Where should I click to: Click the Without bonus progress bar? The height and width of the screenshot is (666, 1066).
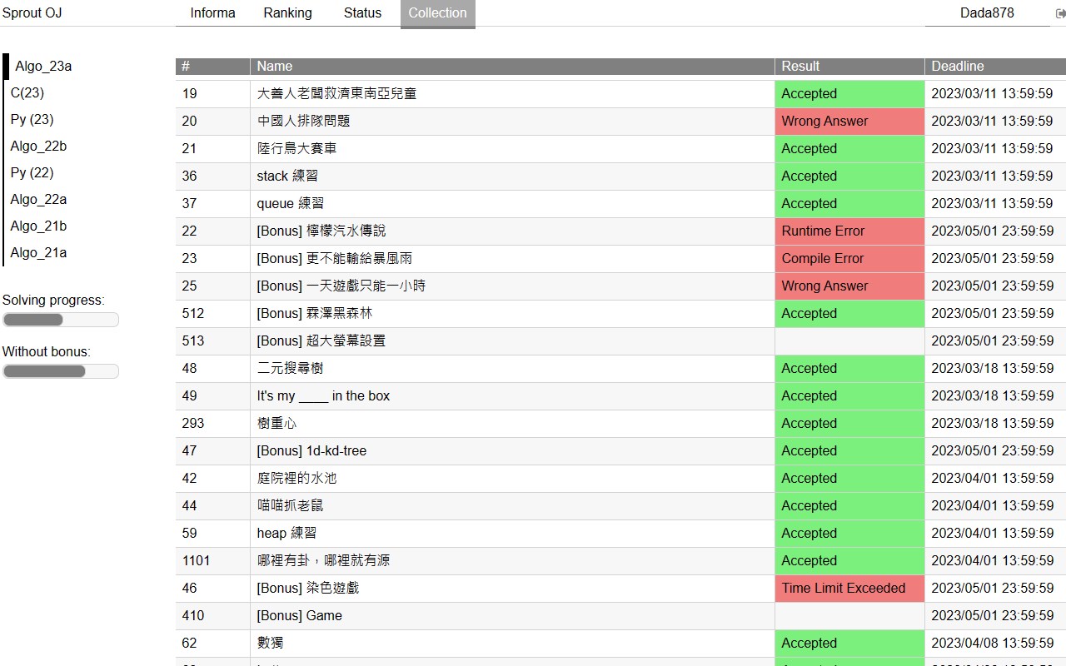(x=61, y=371)
